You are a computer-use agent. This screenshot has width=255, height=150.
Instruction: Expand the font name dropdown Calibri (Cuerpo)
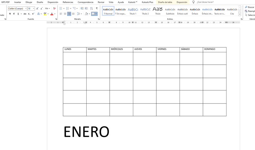click(x=26, y=8)
